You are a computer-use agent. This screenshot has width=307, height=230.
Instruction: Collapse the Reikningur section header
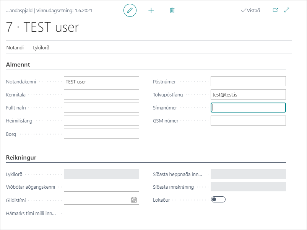21,158
